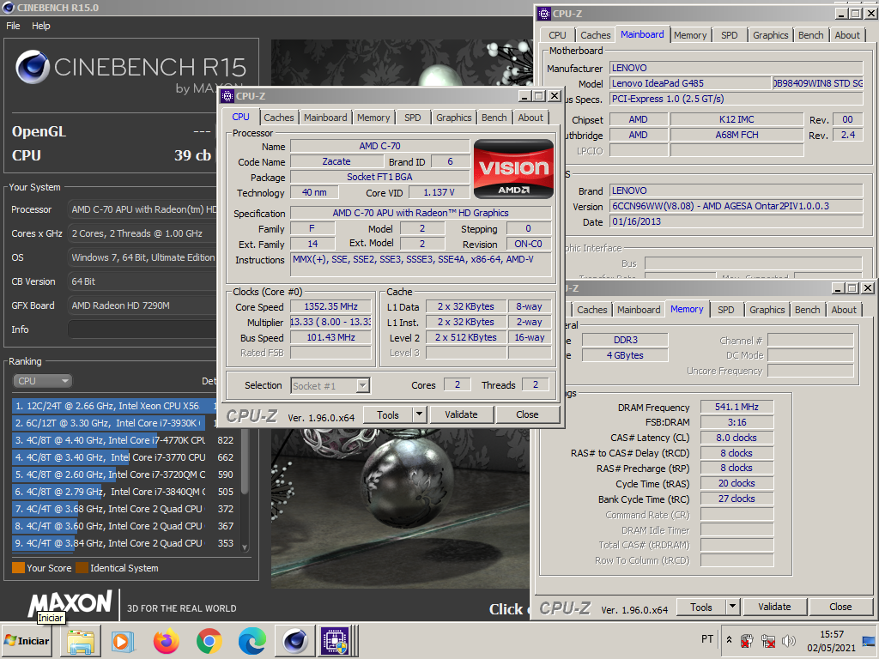Open Microsoft Edge from the taskbar
This screenshot has width=879, height=659.
point(252,640)
